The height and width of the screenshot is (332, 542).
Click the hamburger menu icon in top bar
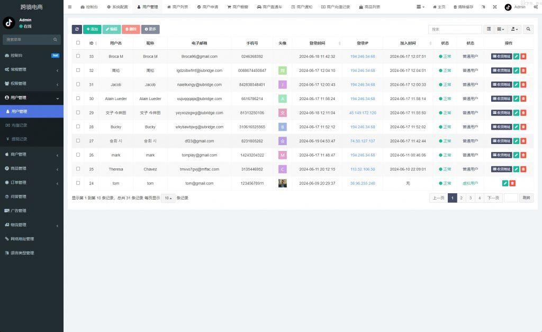[70, 7]
